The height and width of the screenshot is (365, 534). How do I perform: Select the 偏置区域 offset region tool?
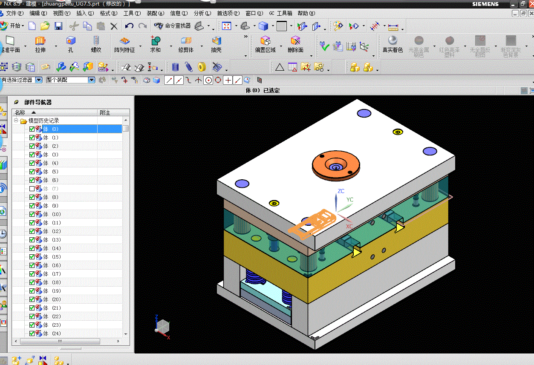tap(266, 45)
